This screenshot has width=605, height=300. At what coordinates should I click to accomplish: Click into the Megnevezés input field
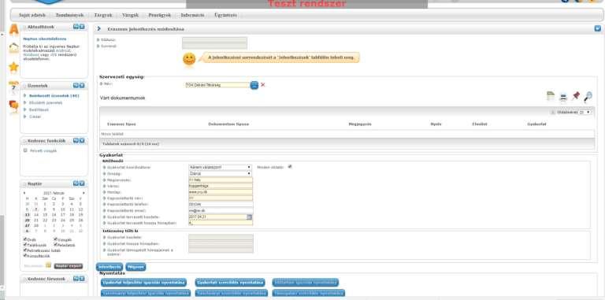tap(221, 180)
